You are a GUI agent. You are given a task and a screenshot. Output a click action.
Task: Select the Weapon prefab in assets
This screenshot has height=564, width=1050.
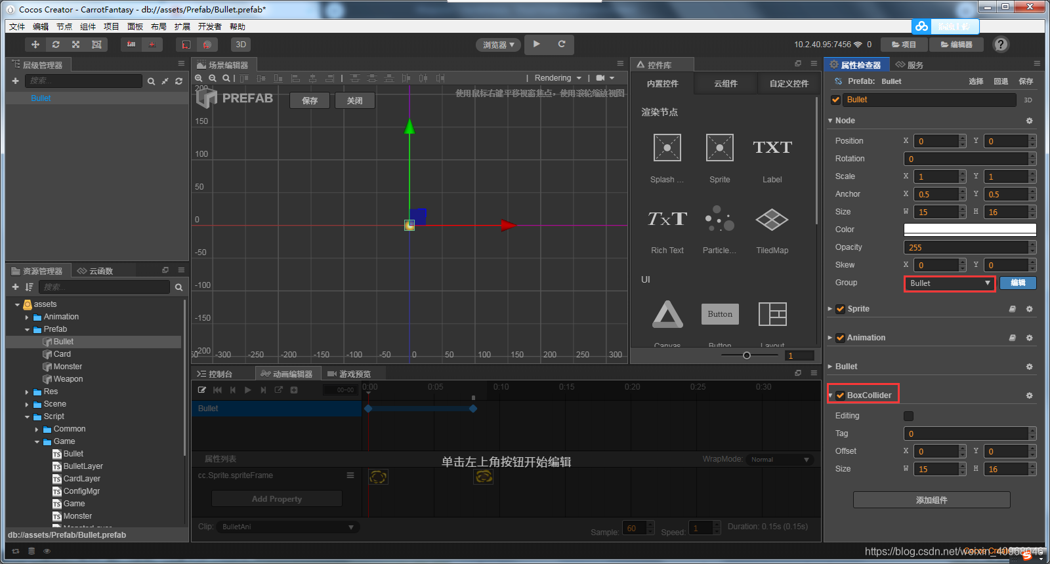tap(68, 379)
